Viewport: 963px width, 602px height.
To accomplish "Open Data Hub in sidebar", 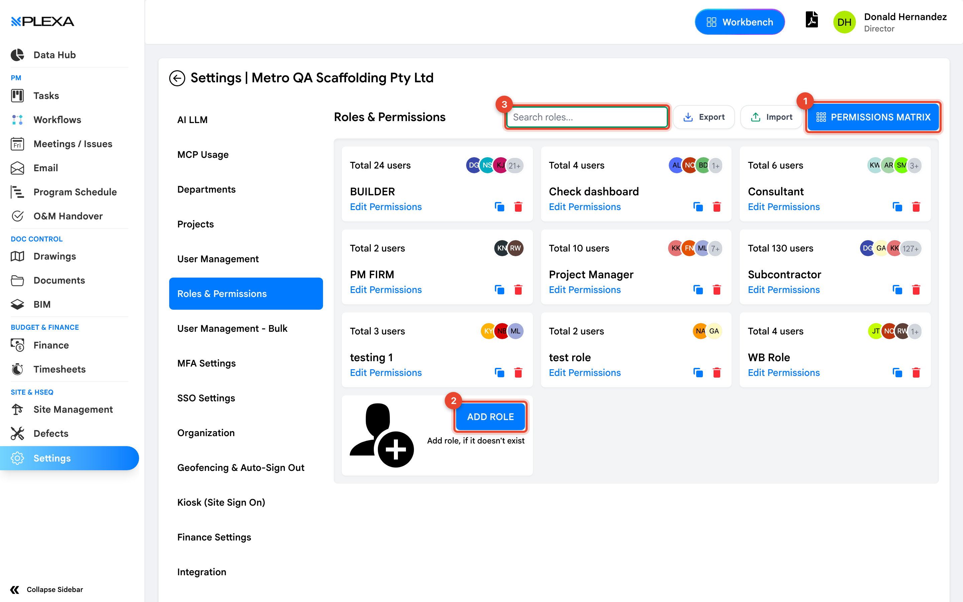I will [55, 55].
